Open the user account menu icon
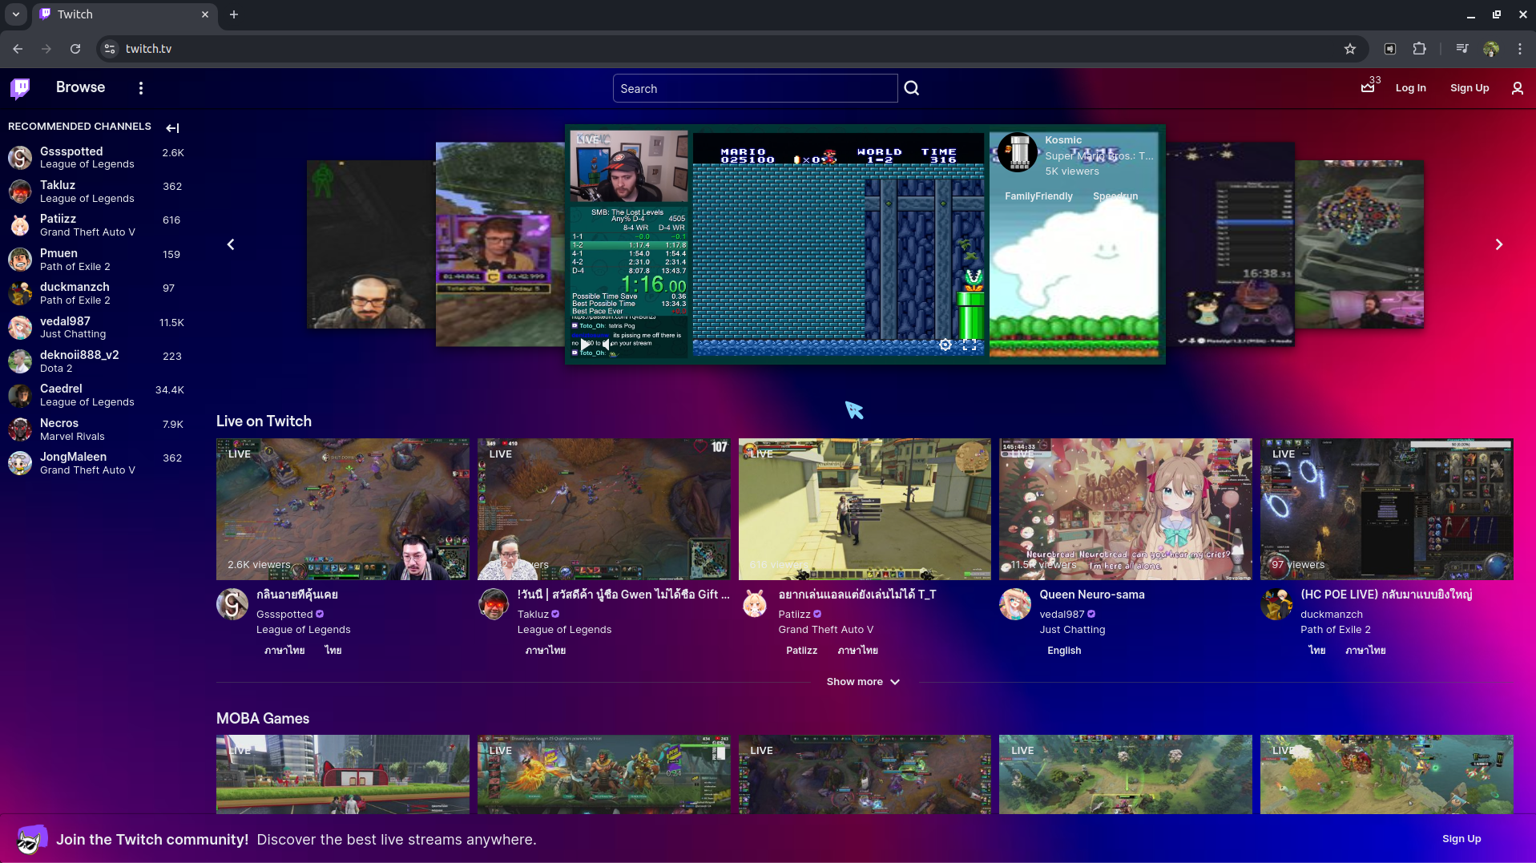 pos(1517,88)
